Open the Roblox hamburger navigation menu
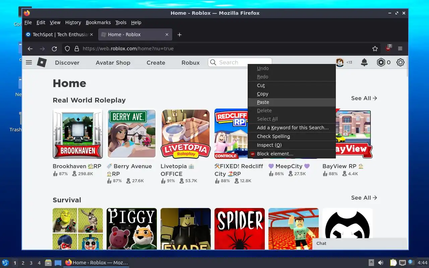Screen dimensions: 429x268 pos(29,62)
